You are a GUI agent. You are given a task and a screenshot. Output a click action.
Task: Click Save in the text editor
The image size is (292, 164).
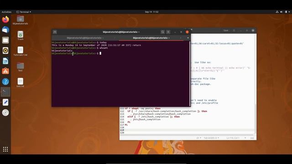pyautogui.click(x=226, y=31)
